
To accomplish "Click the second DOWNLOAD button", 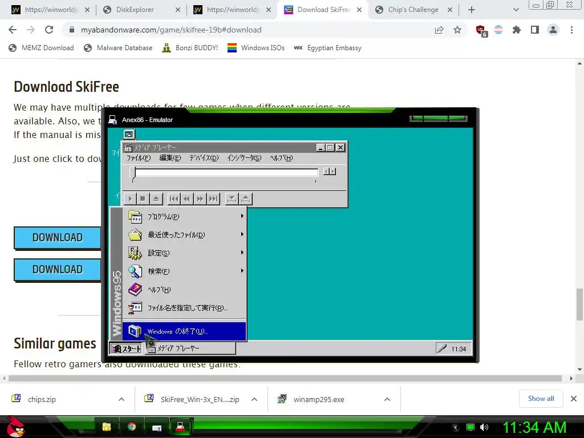I will tap(58, 269).
